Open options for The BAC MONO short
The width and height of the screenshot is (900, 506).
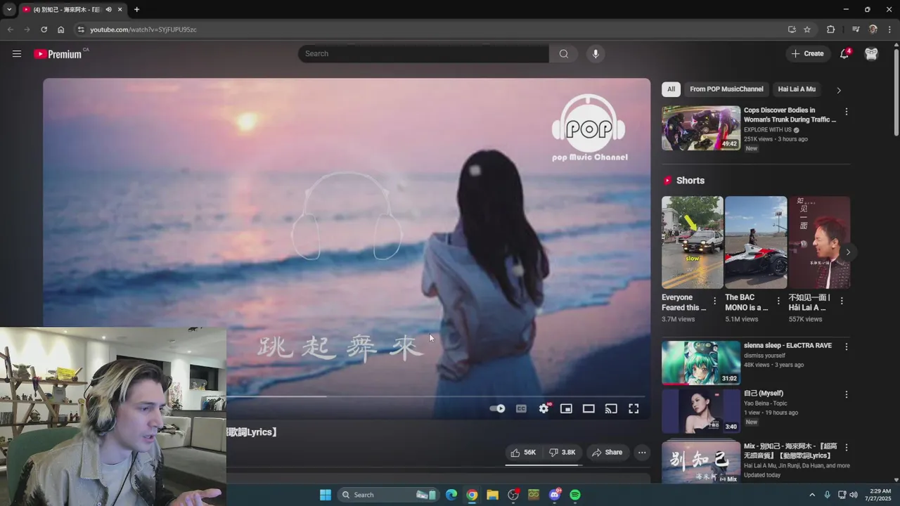(778, 301)
